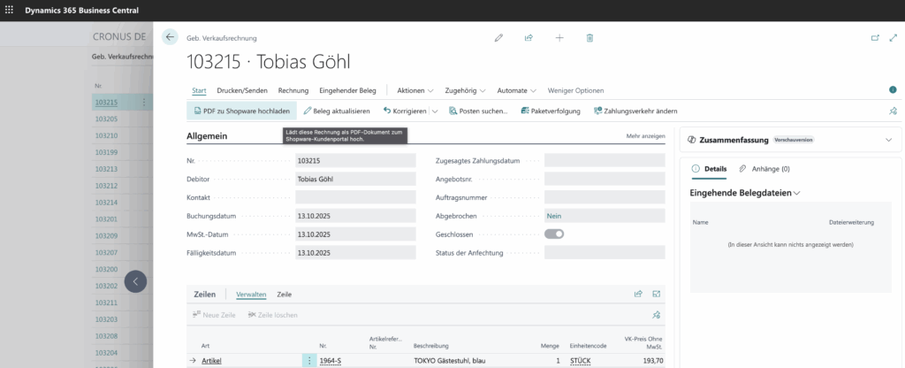Open the Aktionen dropdown menu
The height and width of the screenshot is (368, 905).
click(x=414, y=90)
